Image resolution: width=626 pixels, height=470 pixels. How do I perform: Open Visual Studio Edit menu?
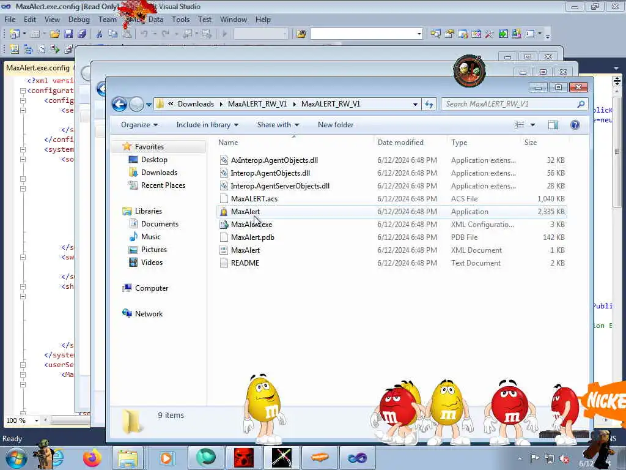point(29,19)
